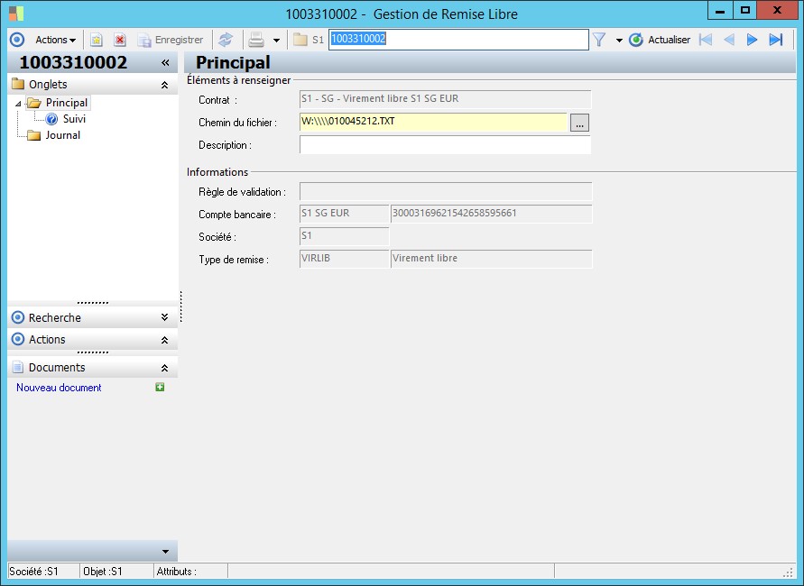This screenshot has width=804, height=586.
Task: Open the filter dropdown arrow
Action: pos(619,41)
